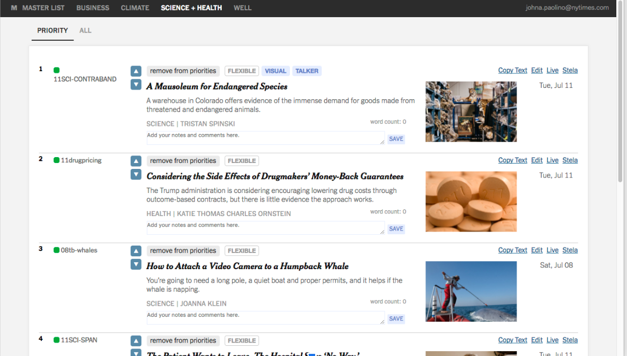Image resolution: width=627 pixels, height=356 pixels.
Task: Click green status dot beside 11drugpricing
Action: [x=56, y=160]
